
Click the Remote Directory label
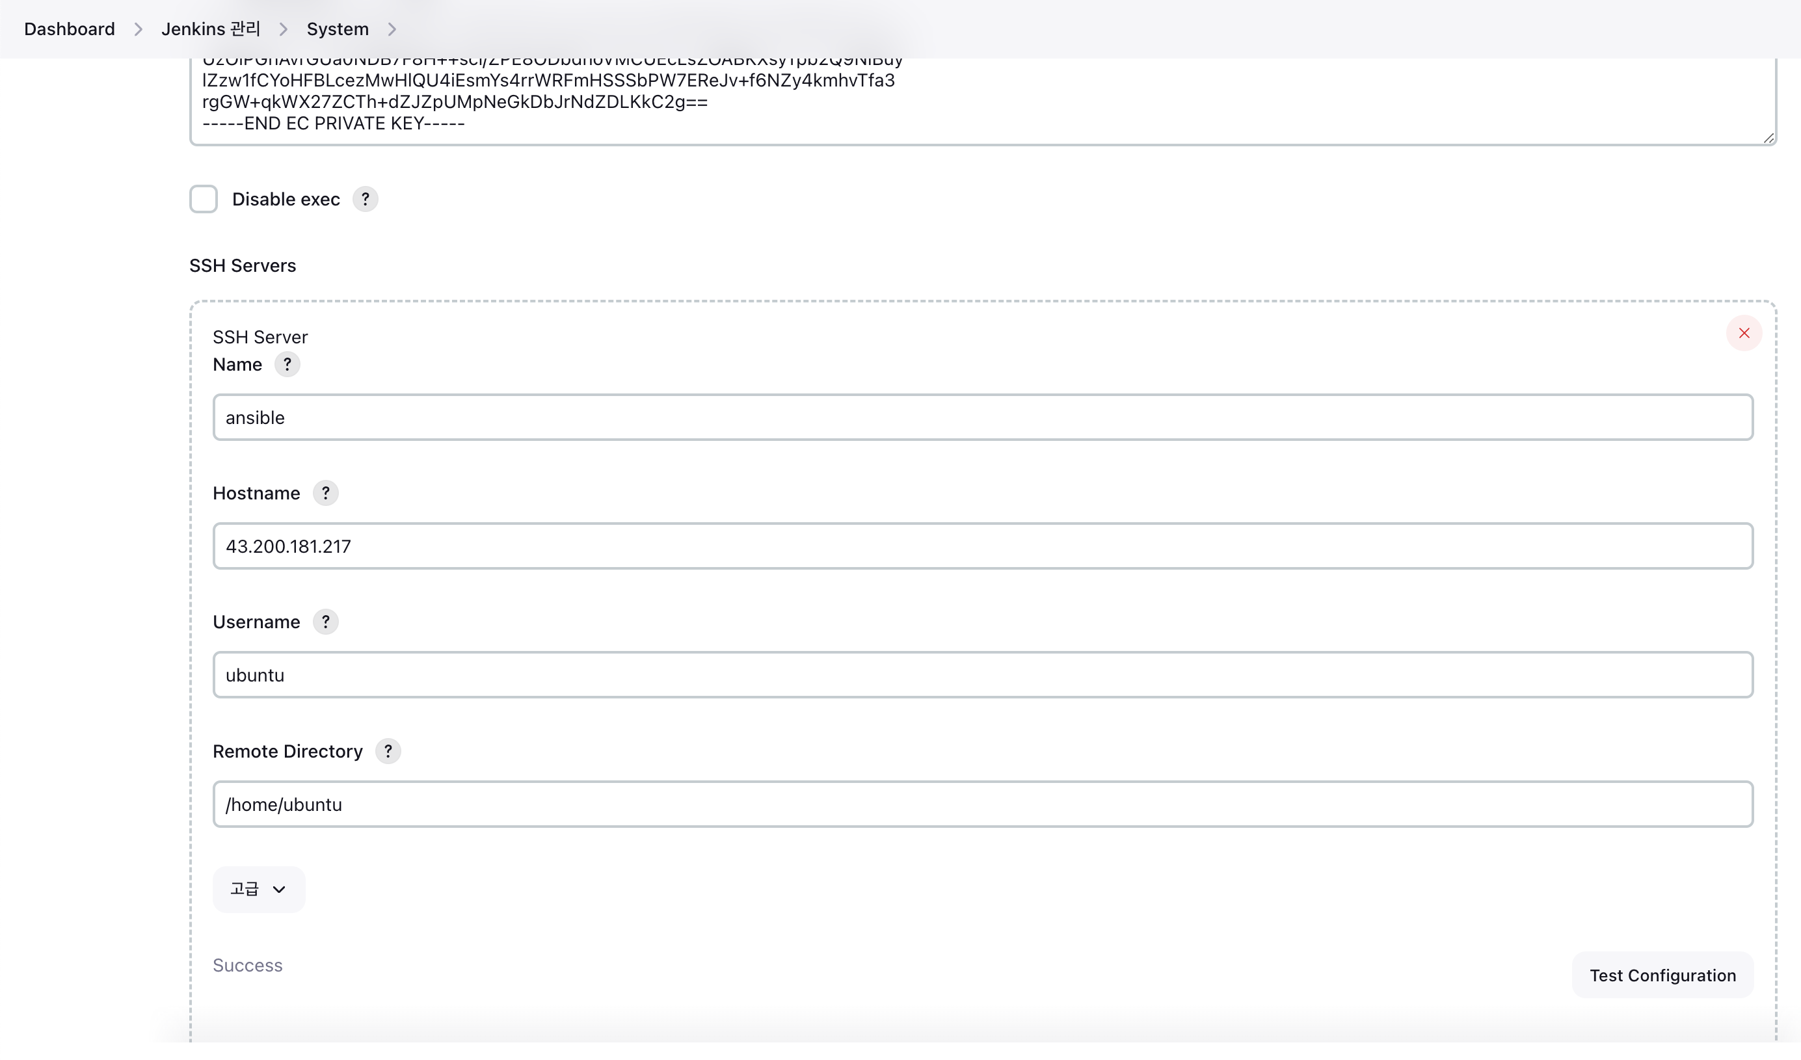(x=287, y=751)
